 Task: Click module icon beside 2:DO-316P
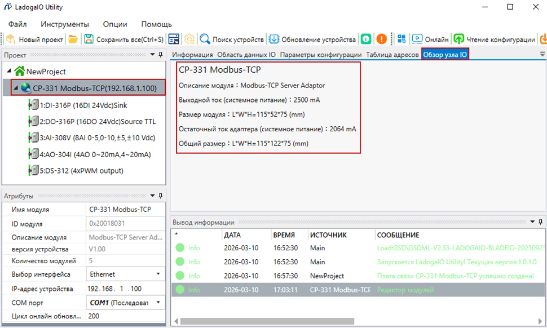point(33,121)
